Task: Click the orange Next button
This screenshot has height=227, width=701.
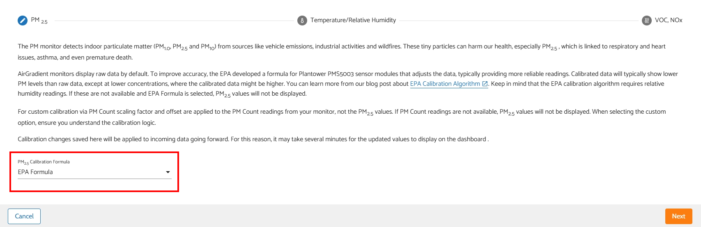Action: (x=678, y=216)
